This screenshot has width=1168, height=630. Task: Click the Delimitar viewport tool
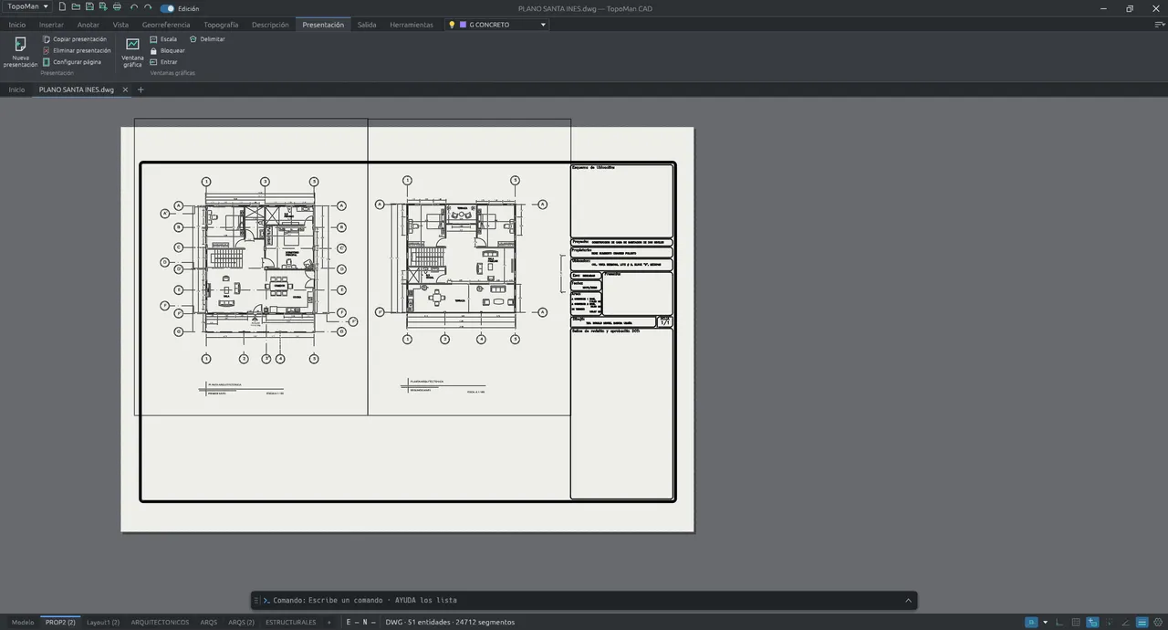click(x=207, y=39)
